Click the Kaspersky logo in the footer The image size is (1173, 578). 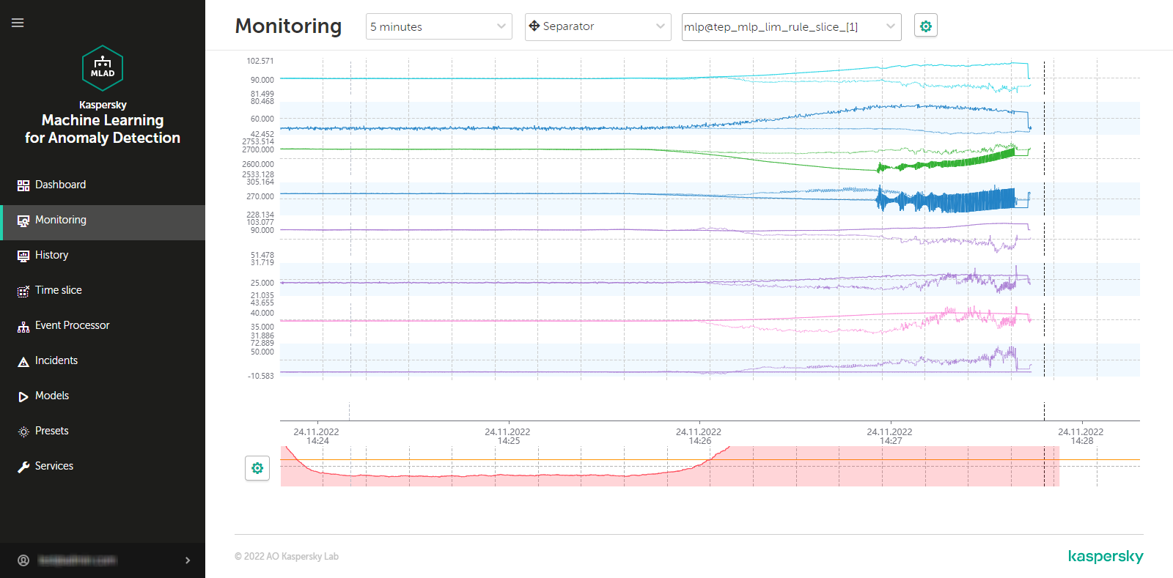1106,557
